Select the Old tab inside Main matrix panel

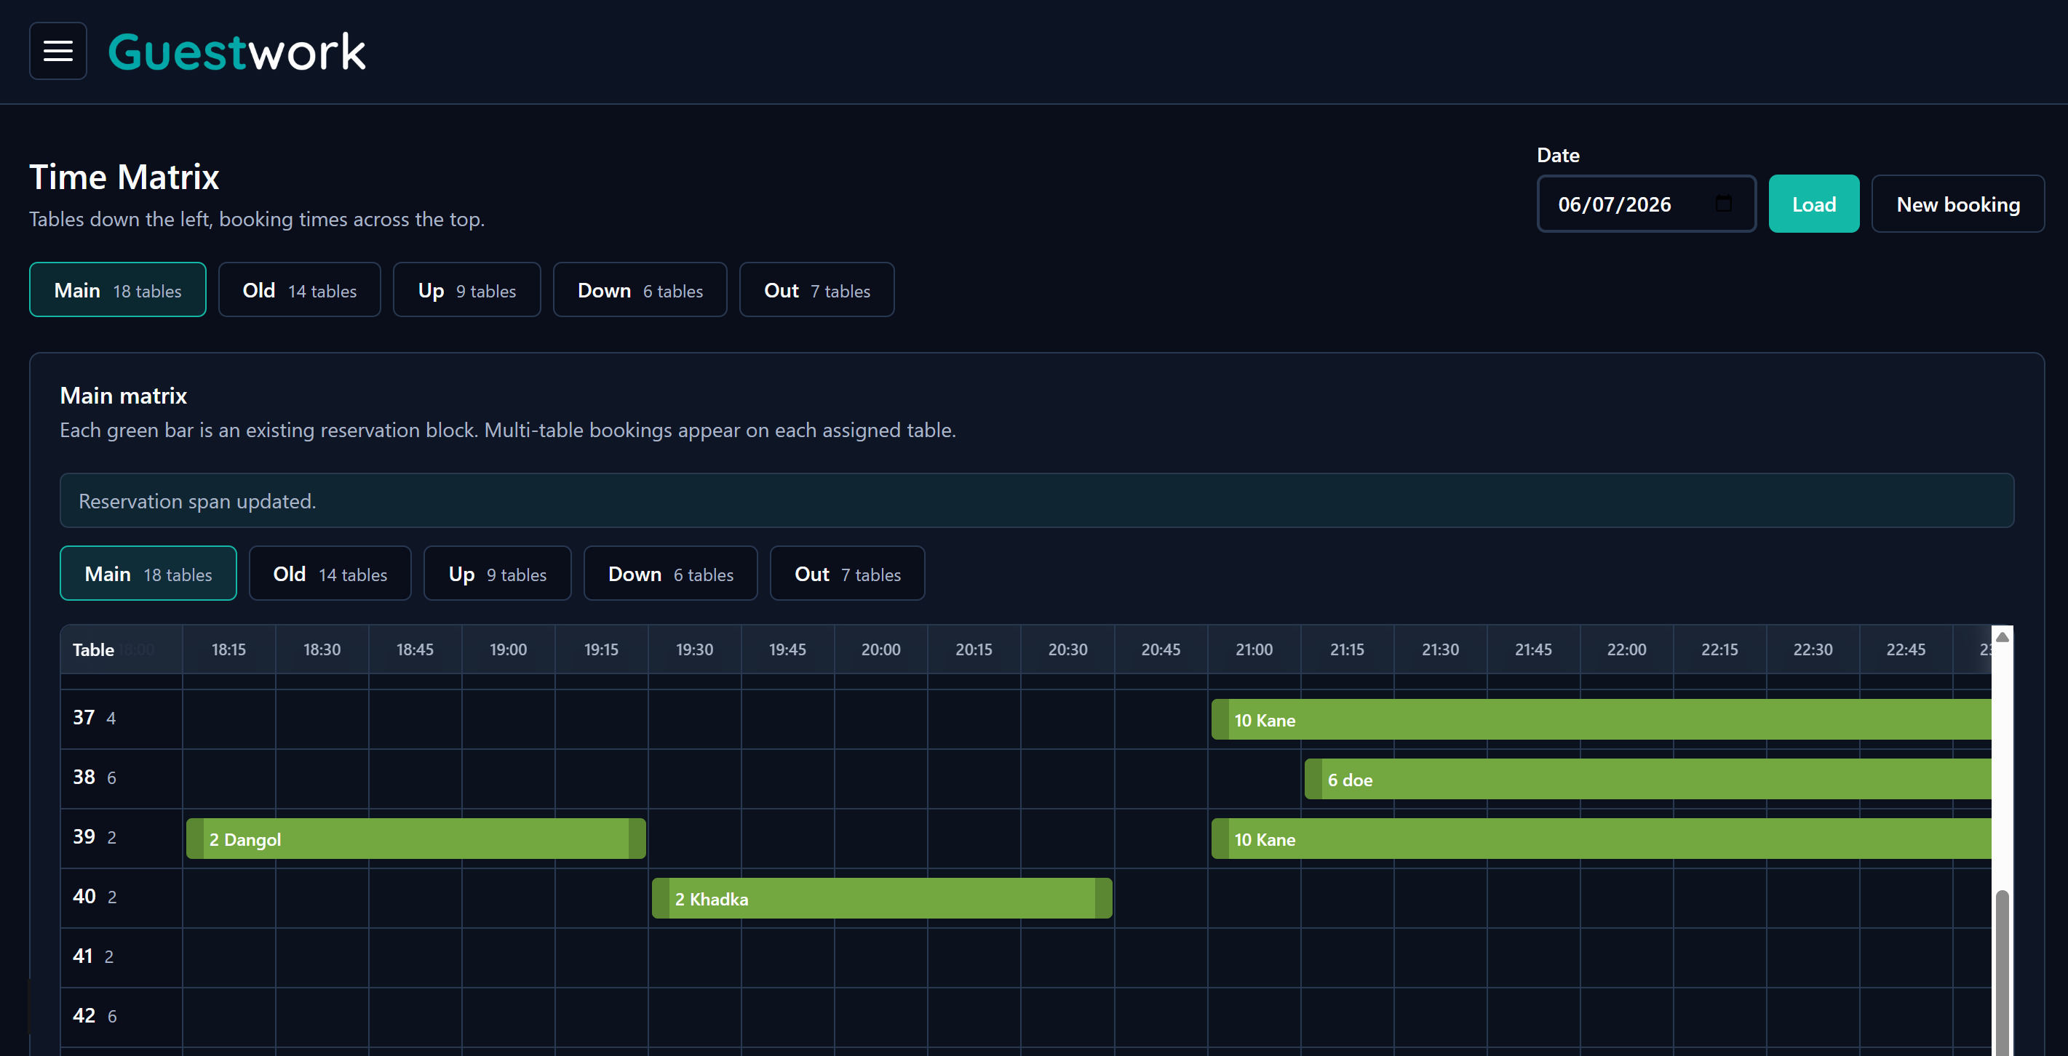coord(330,573)
